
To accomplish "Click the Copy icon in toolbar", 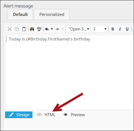I will [17, 29].
